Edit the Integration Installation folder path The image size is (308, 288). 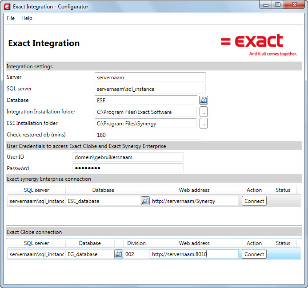146,112
